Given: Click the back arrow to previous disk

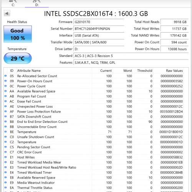Looking at the screenshot, I should 7,13.
